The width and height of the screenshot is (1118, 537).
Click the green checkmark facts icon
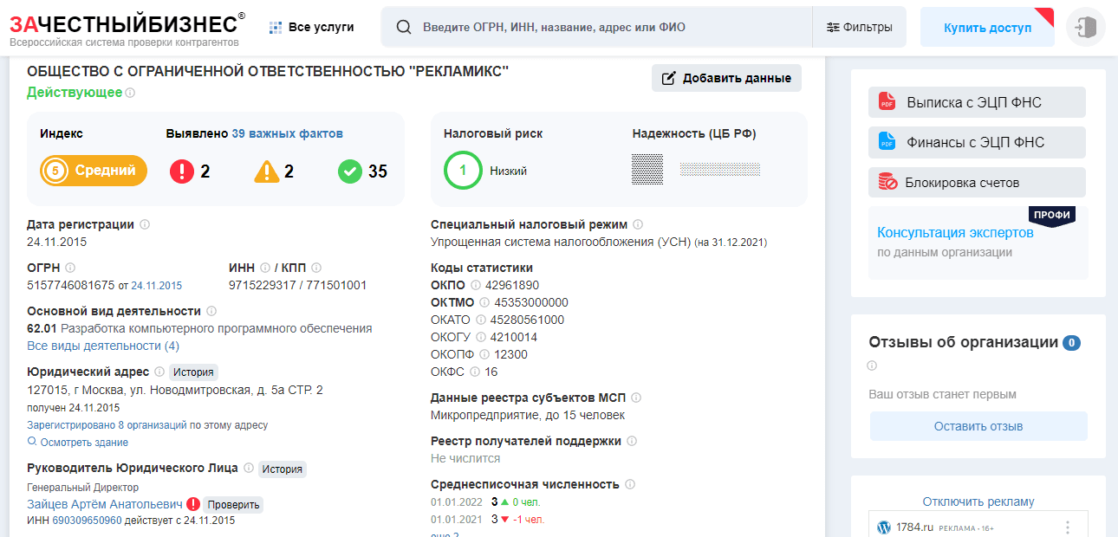coord(350,171)
